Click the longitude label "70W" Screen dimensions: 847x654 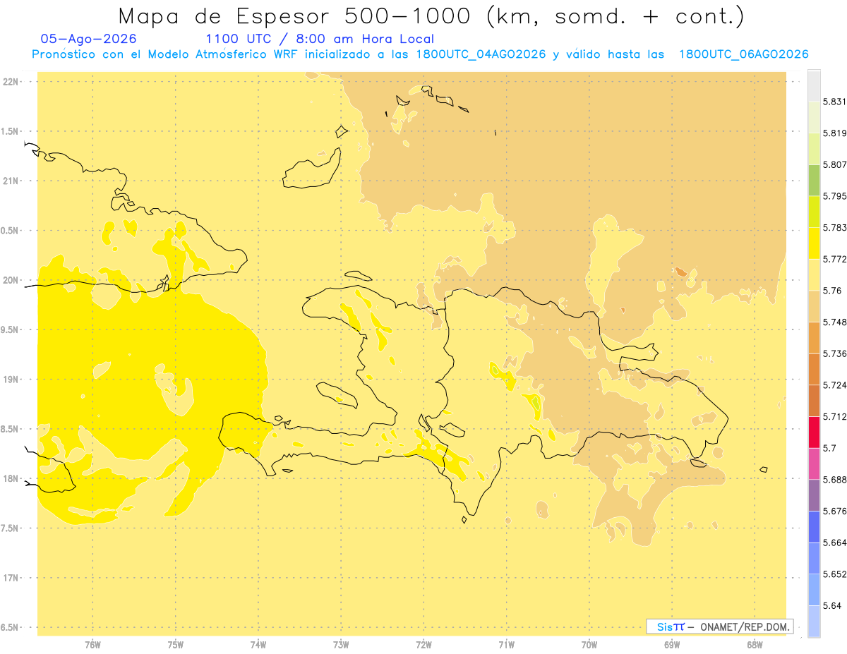pyautogui.click(x=589, y=644)
